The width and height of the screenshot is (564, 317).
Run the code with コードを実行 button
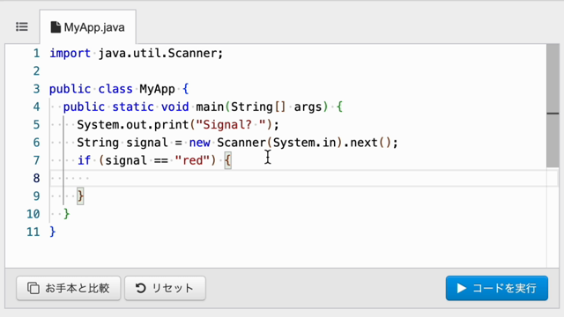click(x=497, y=288)
